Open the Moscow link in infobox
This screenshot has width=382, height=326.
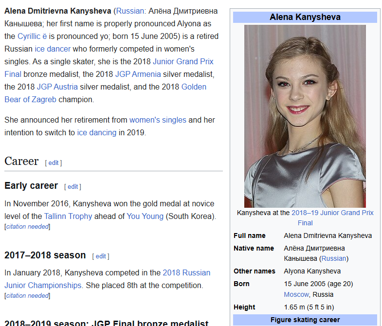pos(296,294)
